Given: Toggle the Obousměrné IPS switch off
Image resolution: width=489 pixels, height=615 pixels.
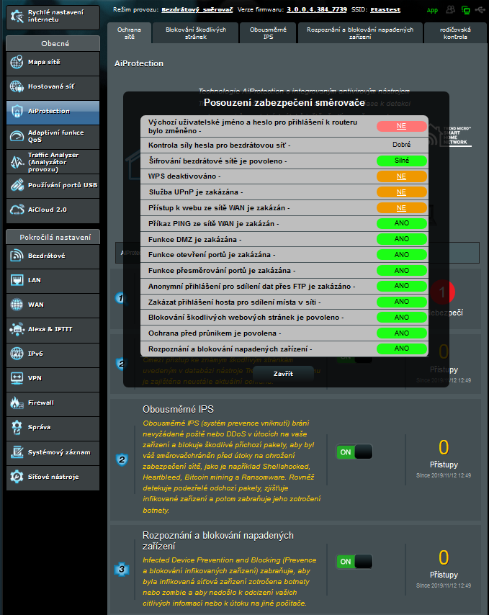Looking at the screenshot, I should pyautogui.click(x=354, y=452).
